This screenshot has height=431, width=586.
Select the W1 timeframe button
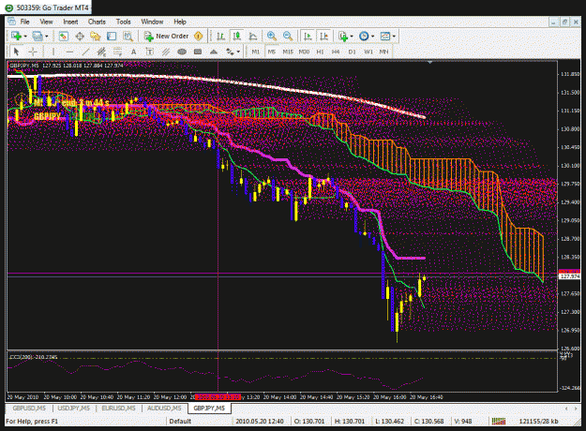368,52
